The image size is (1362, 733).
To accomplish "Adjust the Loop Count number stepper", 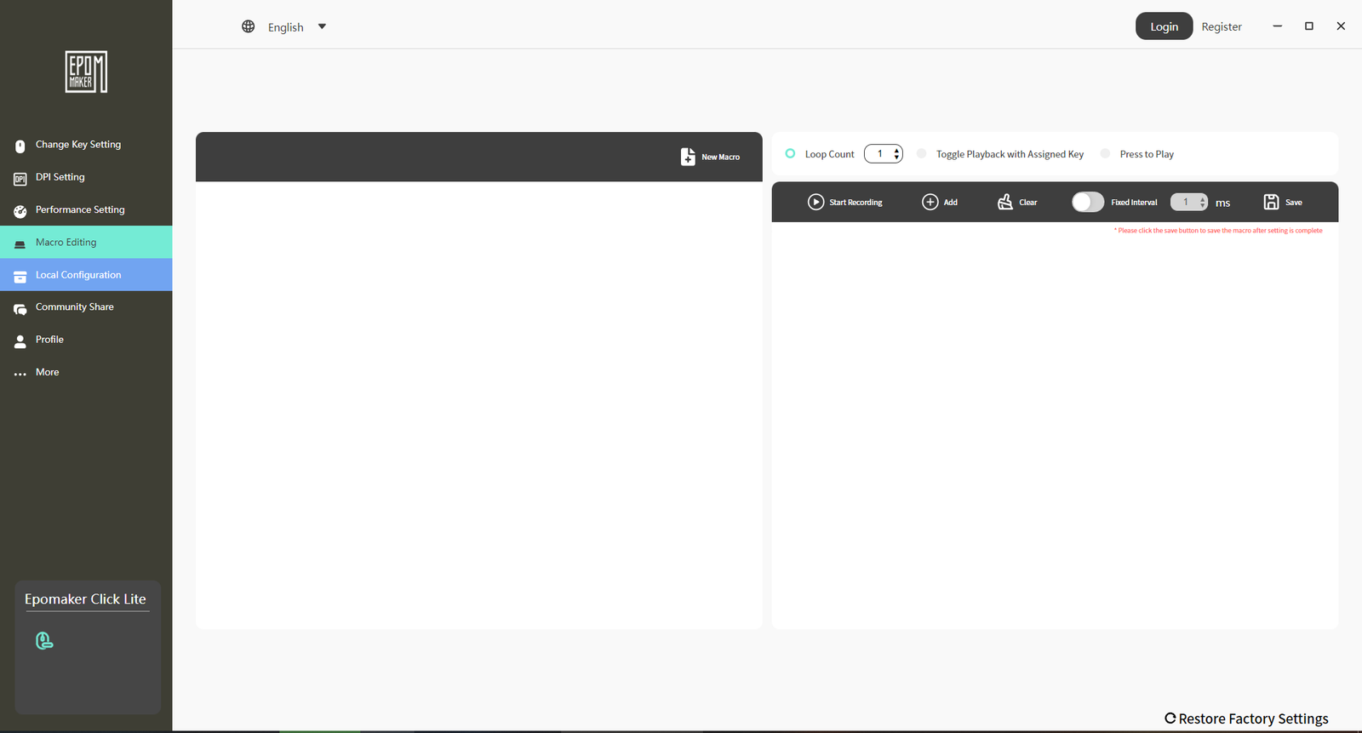I will pyautogui.click(x=896, y=154).
